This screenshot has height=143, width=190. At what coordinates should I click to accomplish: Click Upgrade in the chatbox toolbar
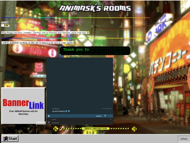click(99, 116)
